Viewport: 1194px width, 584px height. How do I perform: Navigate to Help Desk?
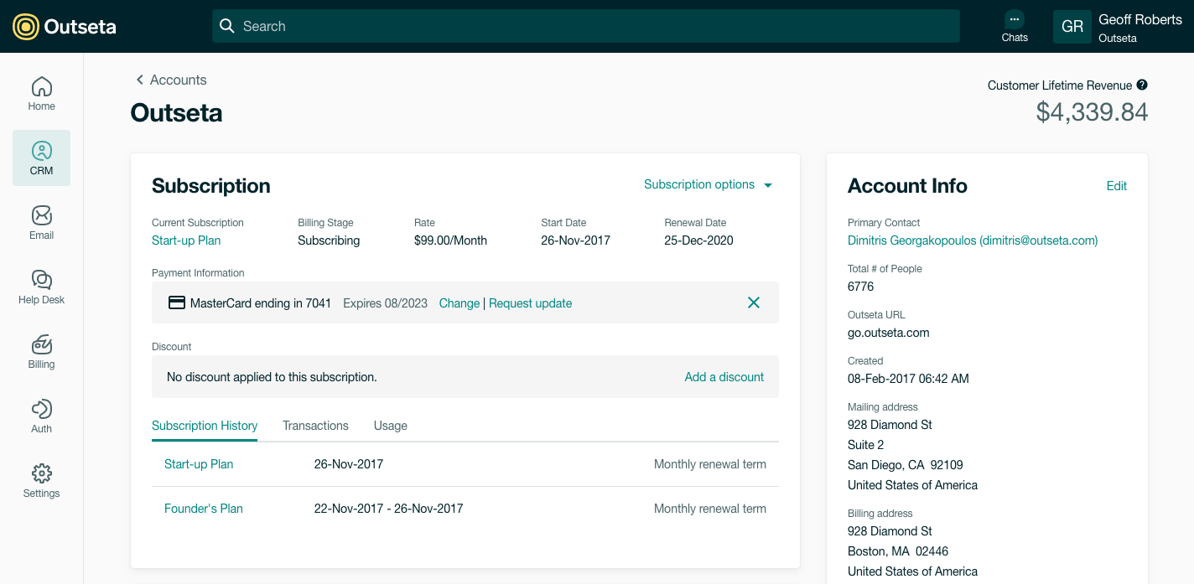click(41, 287)
